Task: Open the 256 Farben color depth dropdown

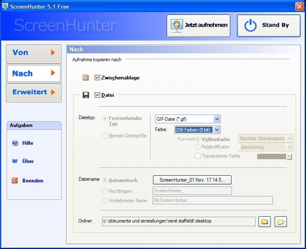Action: click(x=217, y=129)
